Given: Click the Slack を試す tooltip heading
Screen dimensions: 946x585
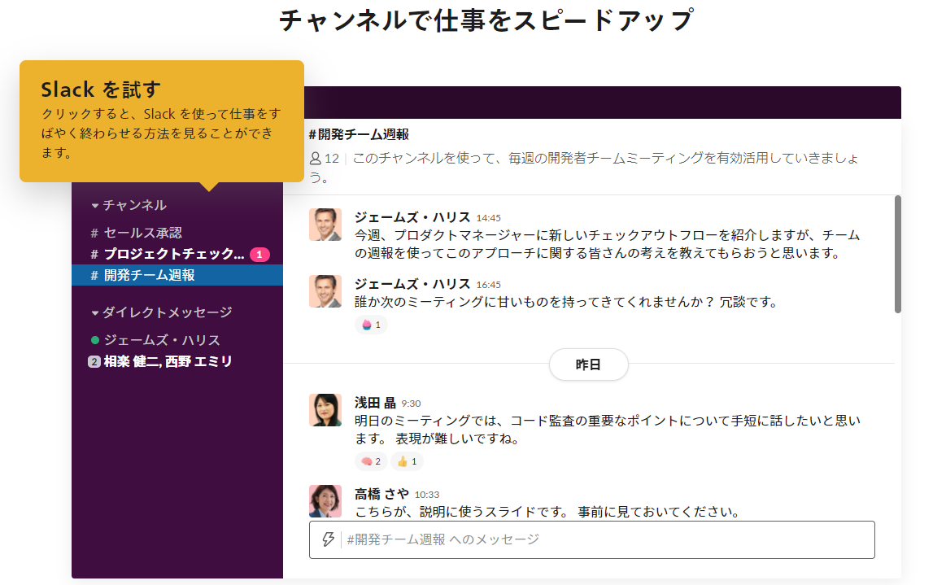Looking at the screenshot, I should [x=101, y=89].
